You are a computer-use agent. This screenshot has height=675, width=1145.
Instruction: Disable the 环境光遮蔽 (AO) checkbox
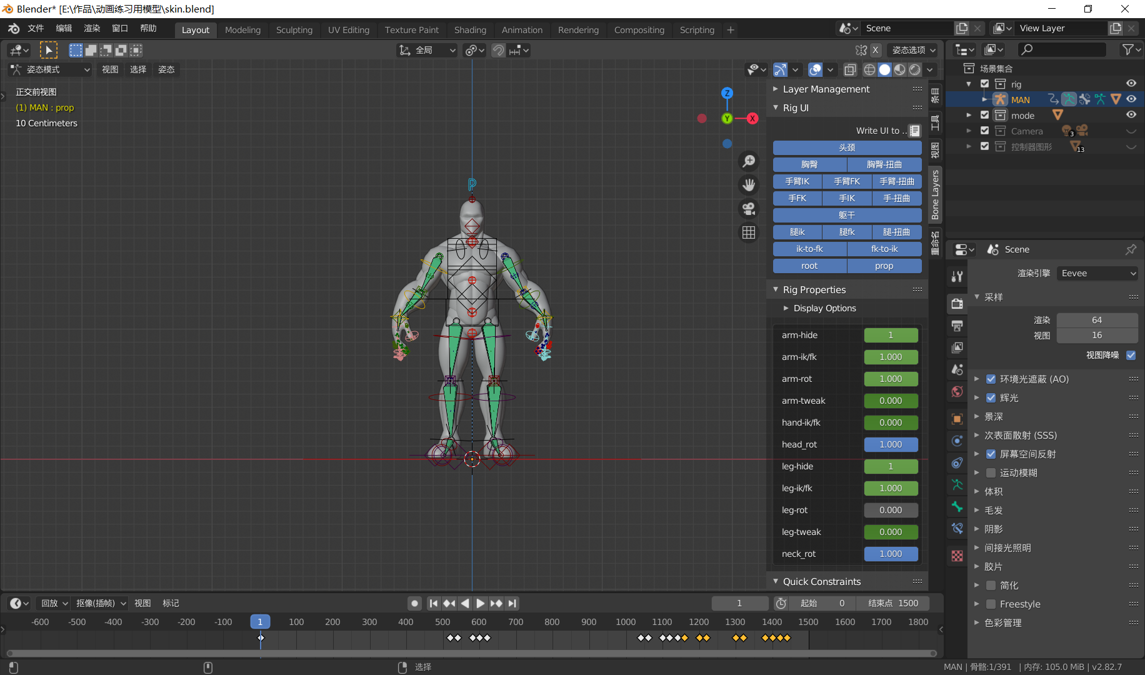991,379
